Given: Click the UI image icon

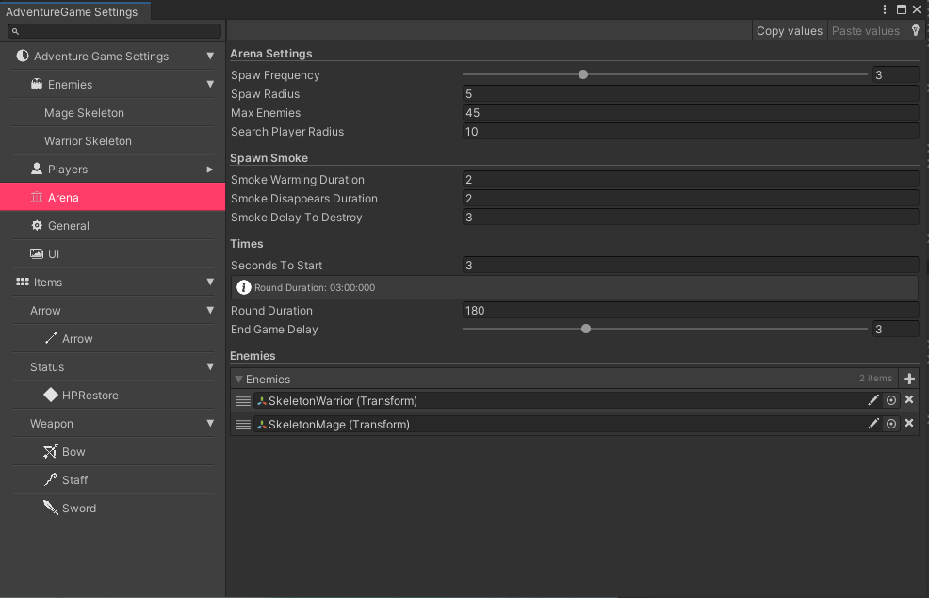Looking at the screenshot, I should pyautogui.click(x=37, y=253).
